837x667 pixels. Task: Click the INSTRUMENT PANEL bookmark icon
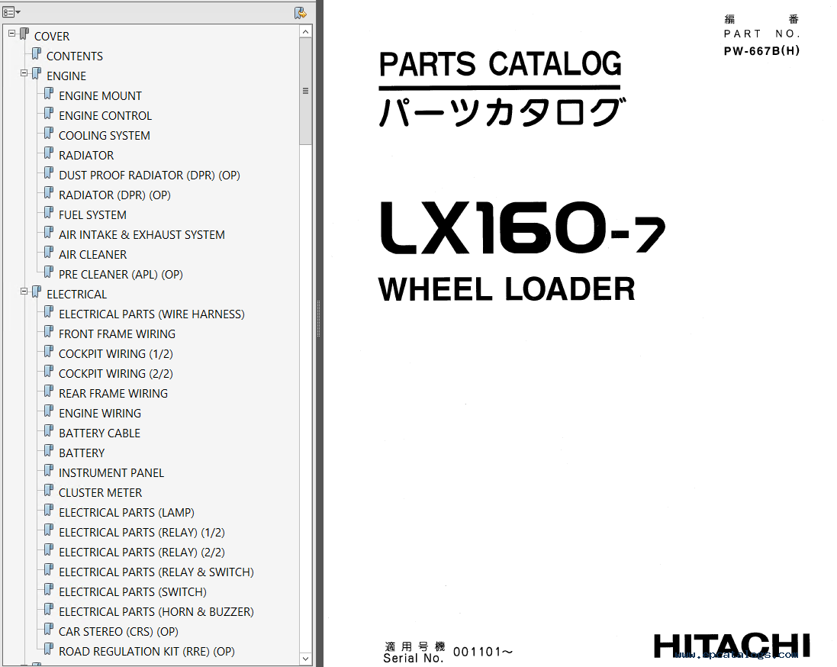pyautogui.click(x=49, y=471)
